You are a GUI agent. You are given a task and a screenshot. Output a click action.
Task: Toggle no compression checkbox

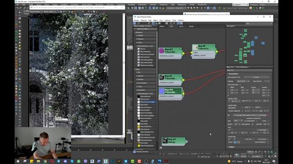(257, 121)
